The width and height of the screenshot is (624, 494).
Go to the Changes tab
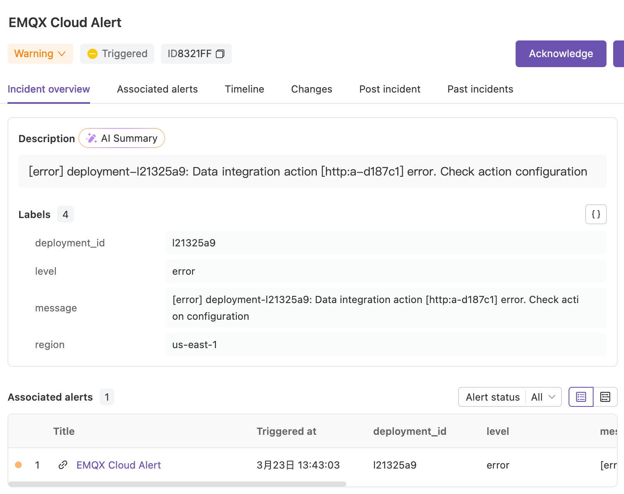(x=311, y=89)
